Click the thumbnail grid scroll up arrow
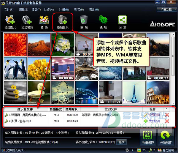This screenshot has height=153, width=178. pos(173,34)
